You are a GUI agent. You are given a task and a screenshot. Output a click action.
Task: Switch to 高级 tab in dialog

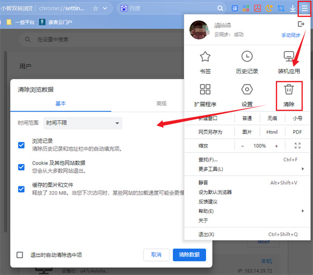(161, 104)
